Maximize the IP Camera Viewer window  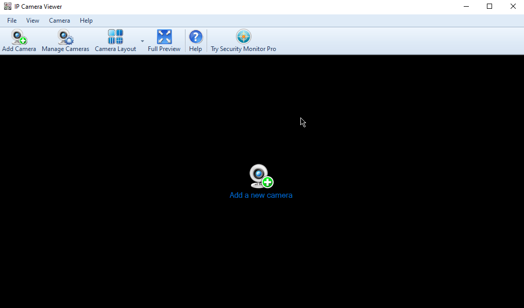[x=489, y=6]
